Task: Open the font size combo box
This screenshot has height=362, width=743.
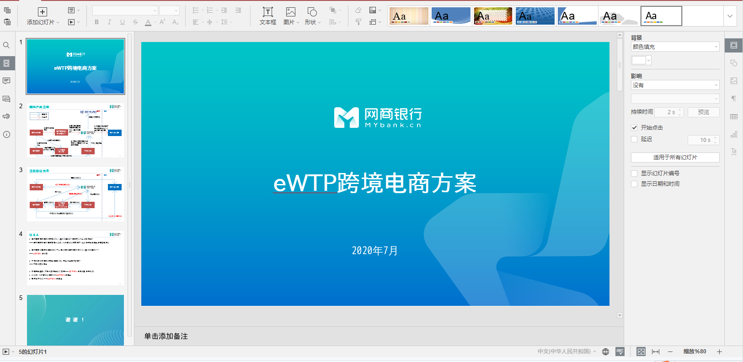Action: coord(169,10)
